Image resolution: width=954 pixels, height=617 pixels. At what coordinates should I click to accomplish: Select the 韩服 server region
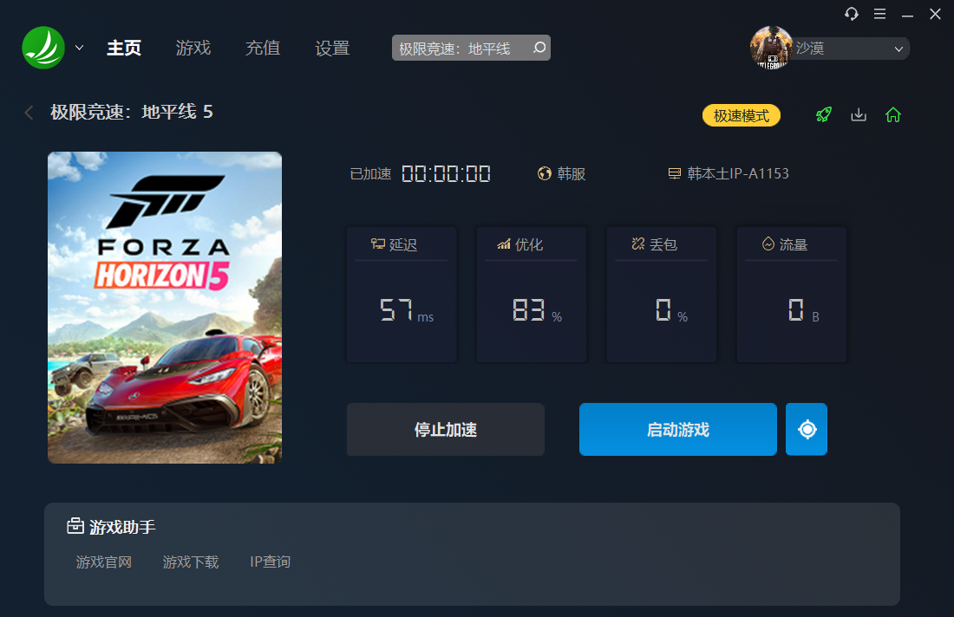tap(562, 173)
